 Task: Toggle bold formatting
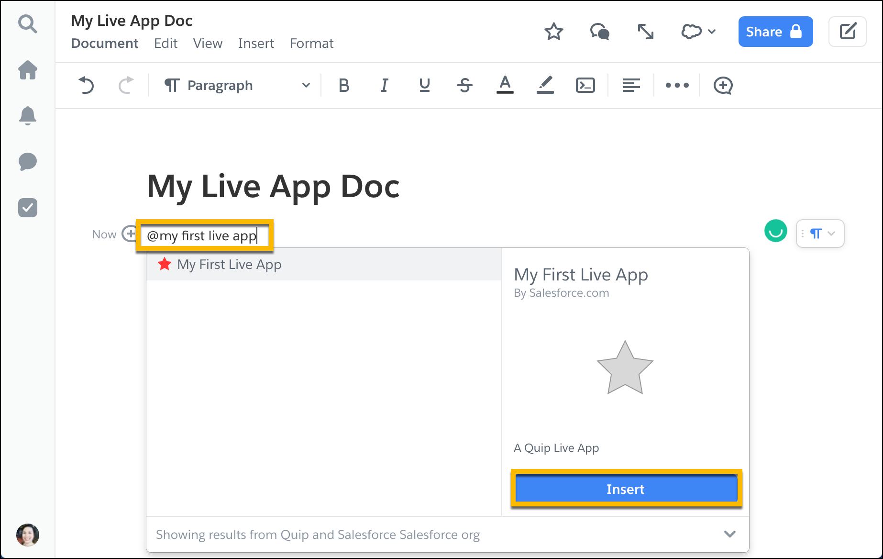coord(343,86)
